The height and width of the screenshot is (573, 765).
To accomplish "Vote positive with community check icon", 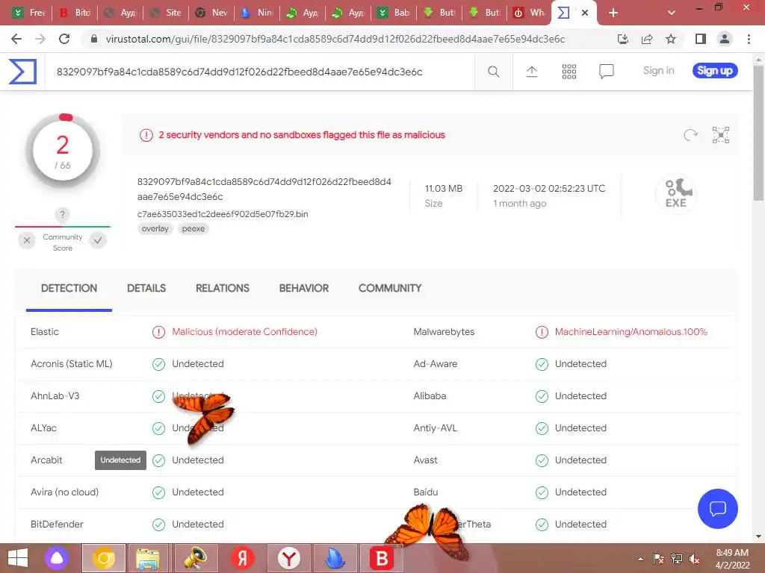I will point(98,240).
